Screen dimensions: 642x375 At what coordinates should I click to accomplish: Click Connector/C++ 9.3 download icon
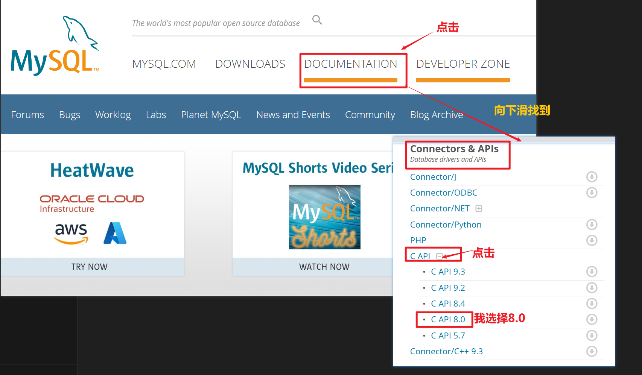[x=592, y=351]
